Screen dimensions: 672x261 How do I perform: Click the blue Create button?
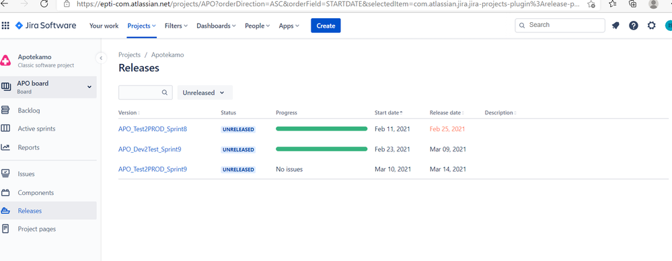click(326, 26)
